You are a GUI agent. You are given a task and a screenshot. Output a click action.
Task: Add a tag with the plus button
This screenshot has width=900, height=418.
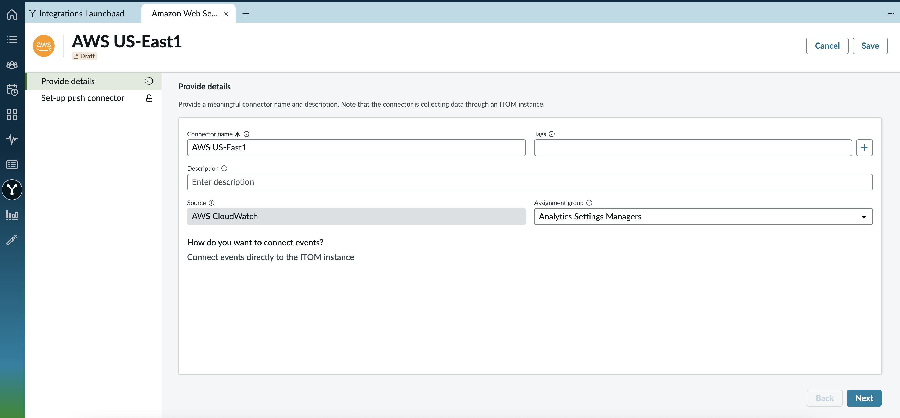tap(864, 148)
